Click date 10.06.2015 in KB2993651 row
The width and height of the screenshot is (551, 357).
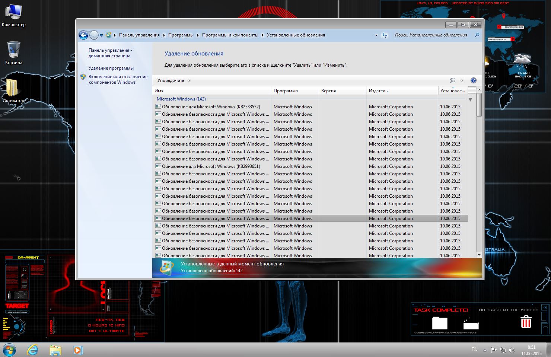450,166
